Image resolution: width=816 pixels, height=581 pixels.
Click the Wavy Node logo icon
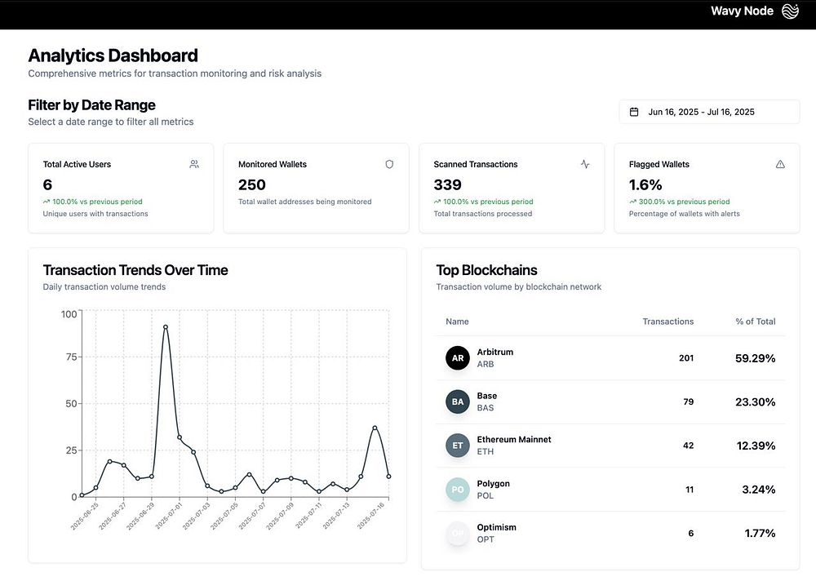[790, 11]
